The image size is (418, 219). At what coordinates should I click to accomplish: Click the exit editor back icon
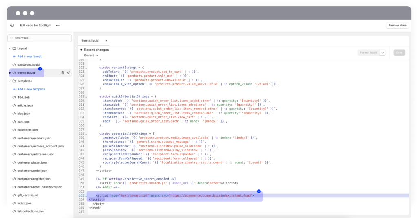tap(12, 26)
